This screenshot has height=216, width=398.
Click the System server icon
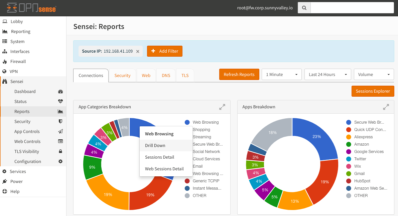(x=5, y=41)
